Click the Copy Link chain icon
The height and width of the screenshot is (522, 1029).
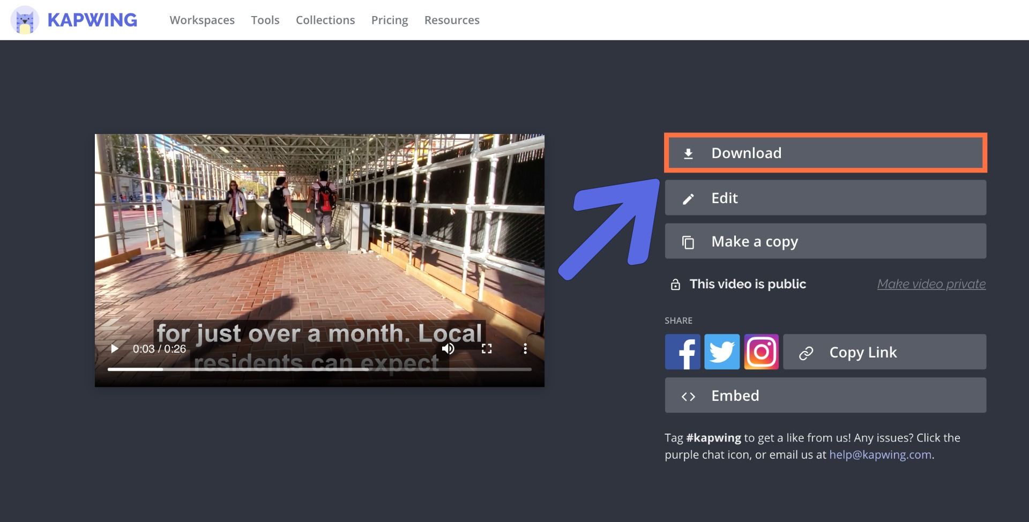tap(804, 352)
